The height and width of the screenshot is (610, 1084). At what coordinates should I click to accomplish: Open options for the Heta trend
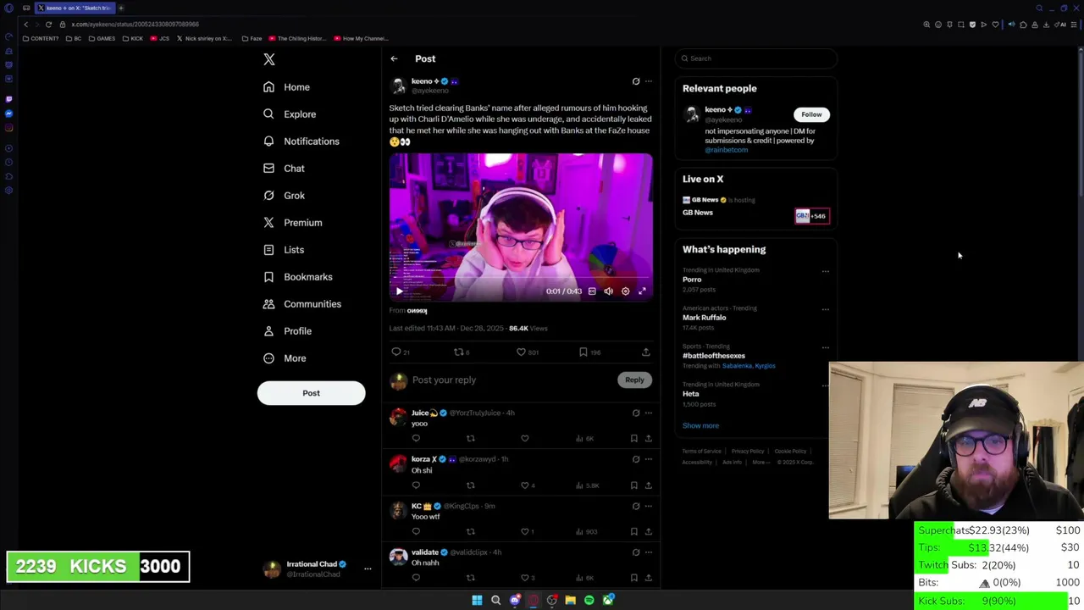[826, 385]
